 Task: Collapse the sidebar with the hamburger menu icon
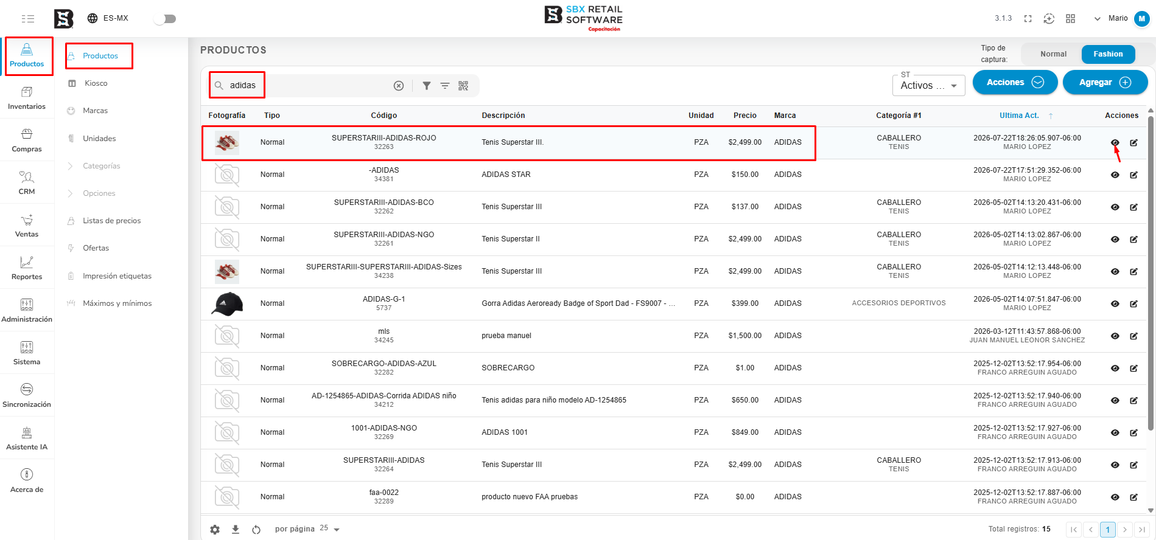tap(27, 19)
